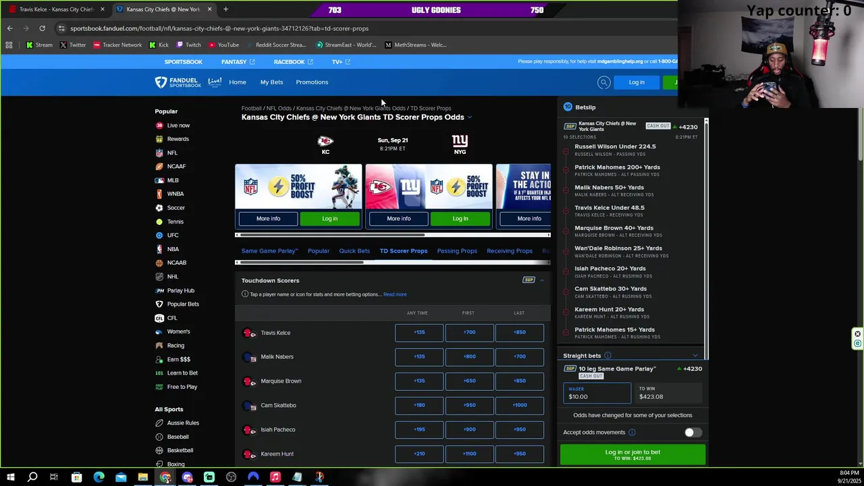The height and width of the screenshot is (486, 864).
Task: Click Log in or join to bet
Action: tap(632, 455)
